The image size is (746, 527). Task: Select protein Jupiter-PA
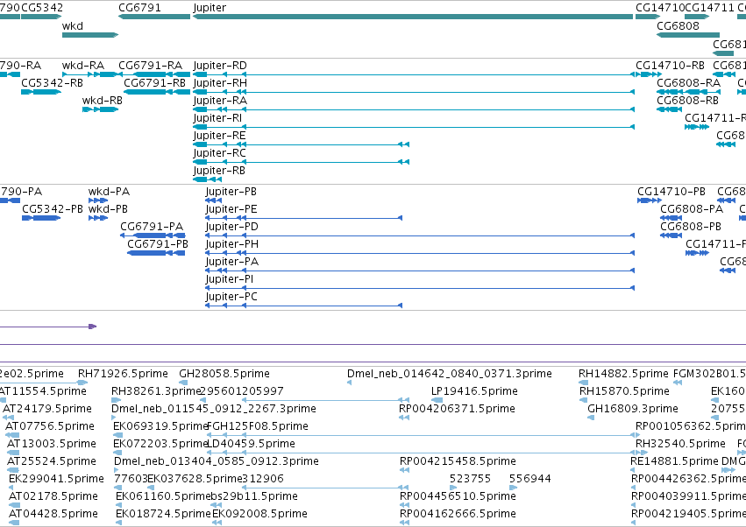[x=420, y=271]
